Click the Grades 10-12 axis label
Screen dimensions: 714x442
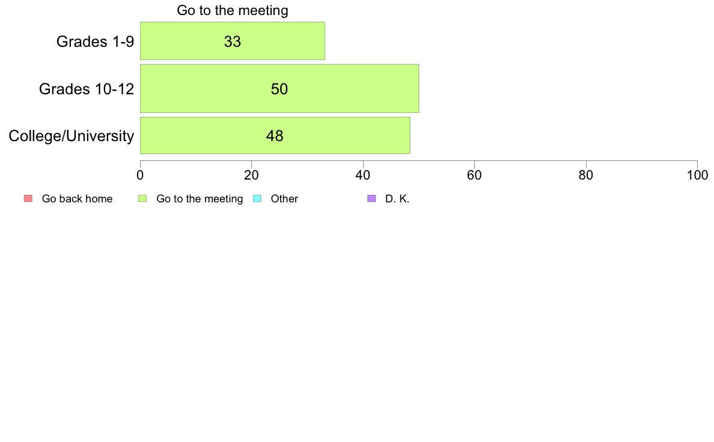(87, 89)
